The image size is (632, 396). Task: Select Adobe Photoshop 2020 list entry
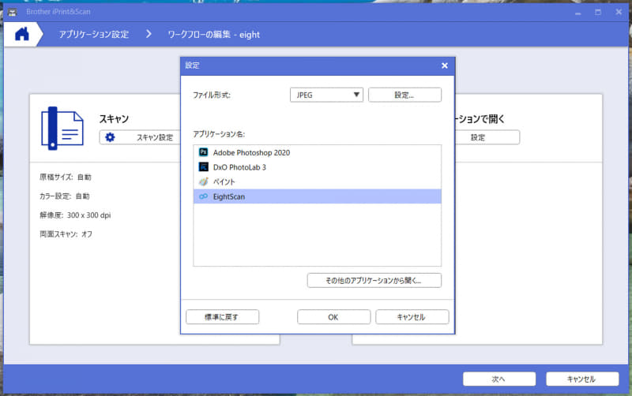[318, 152]
